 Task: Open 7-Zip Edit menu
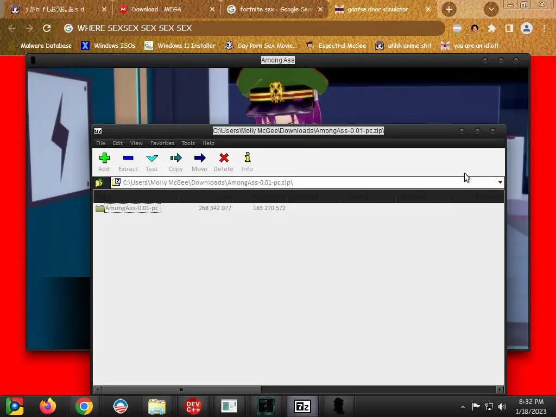(118, 143)
